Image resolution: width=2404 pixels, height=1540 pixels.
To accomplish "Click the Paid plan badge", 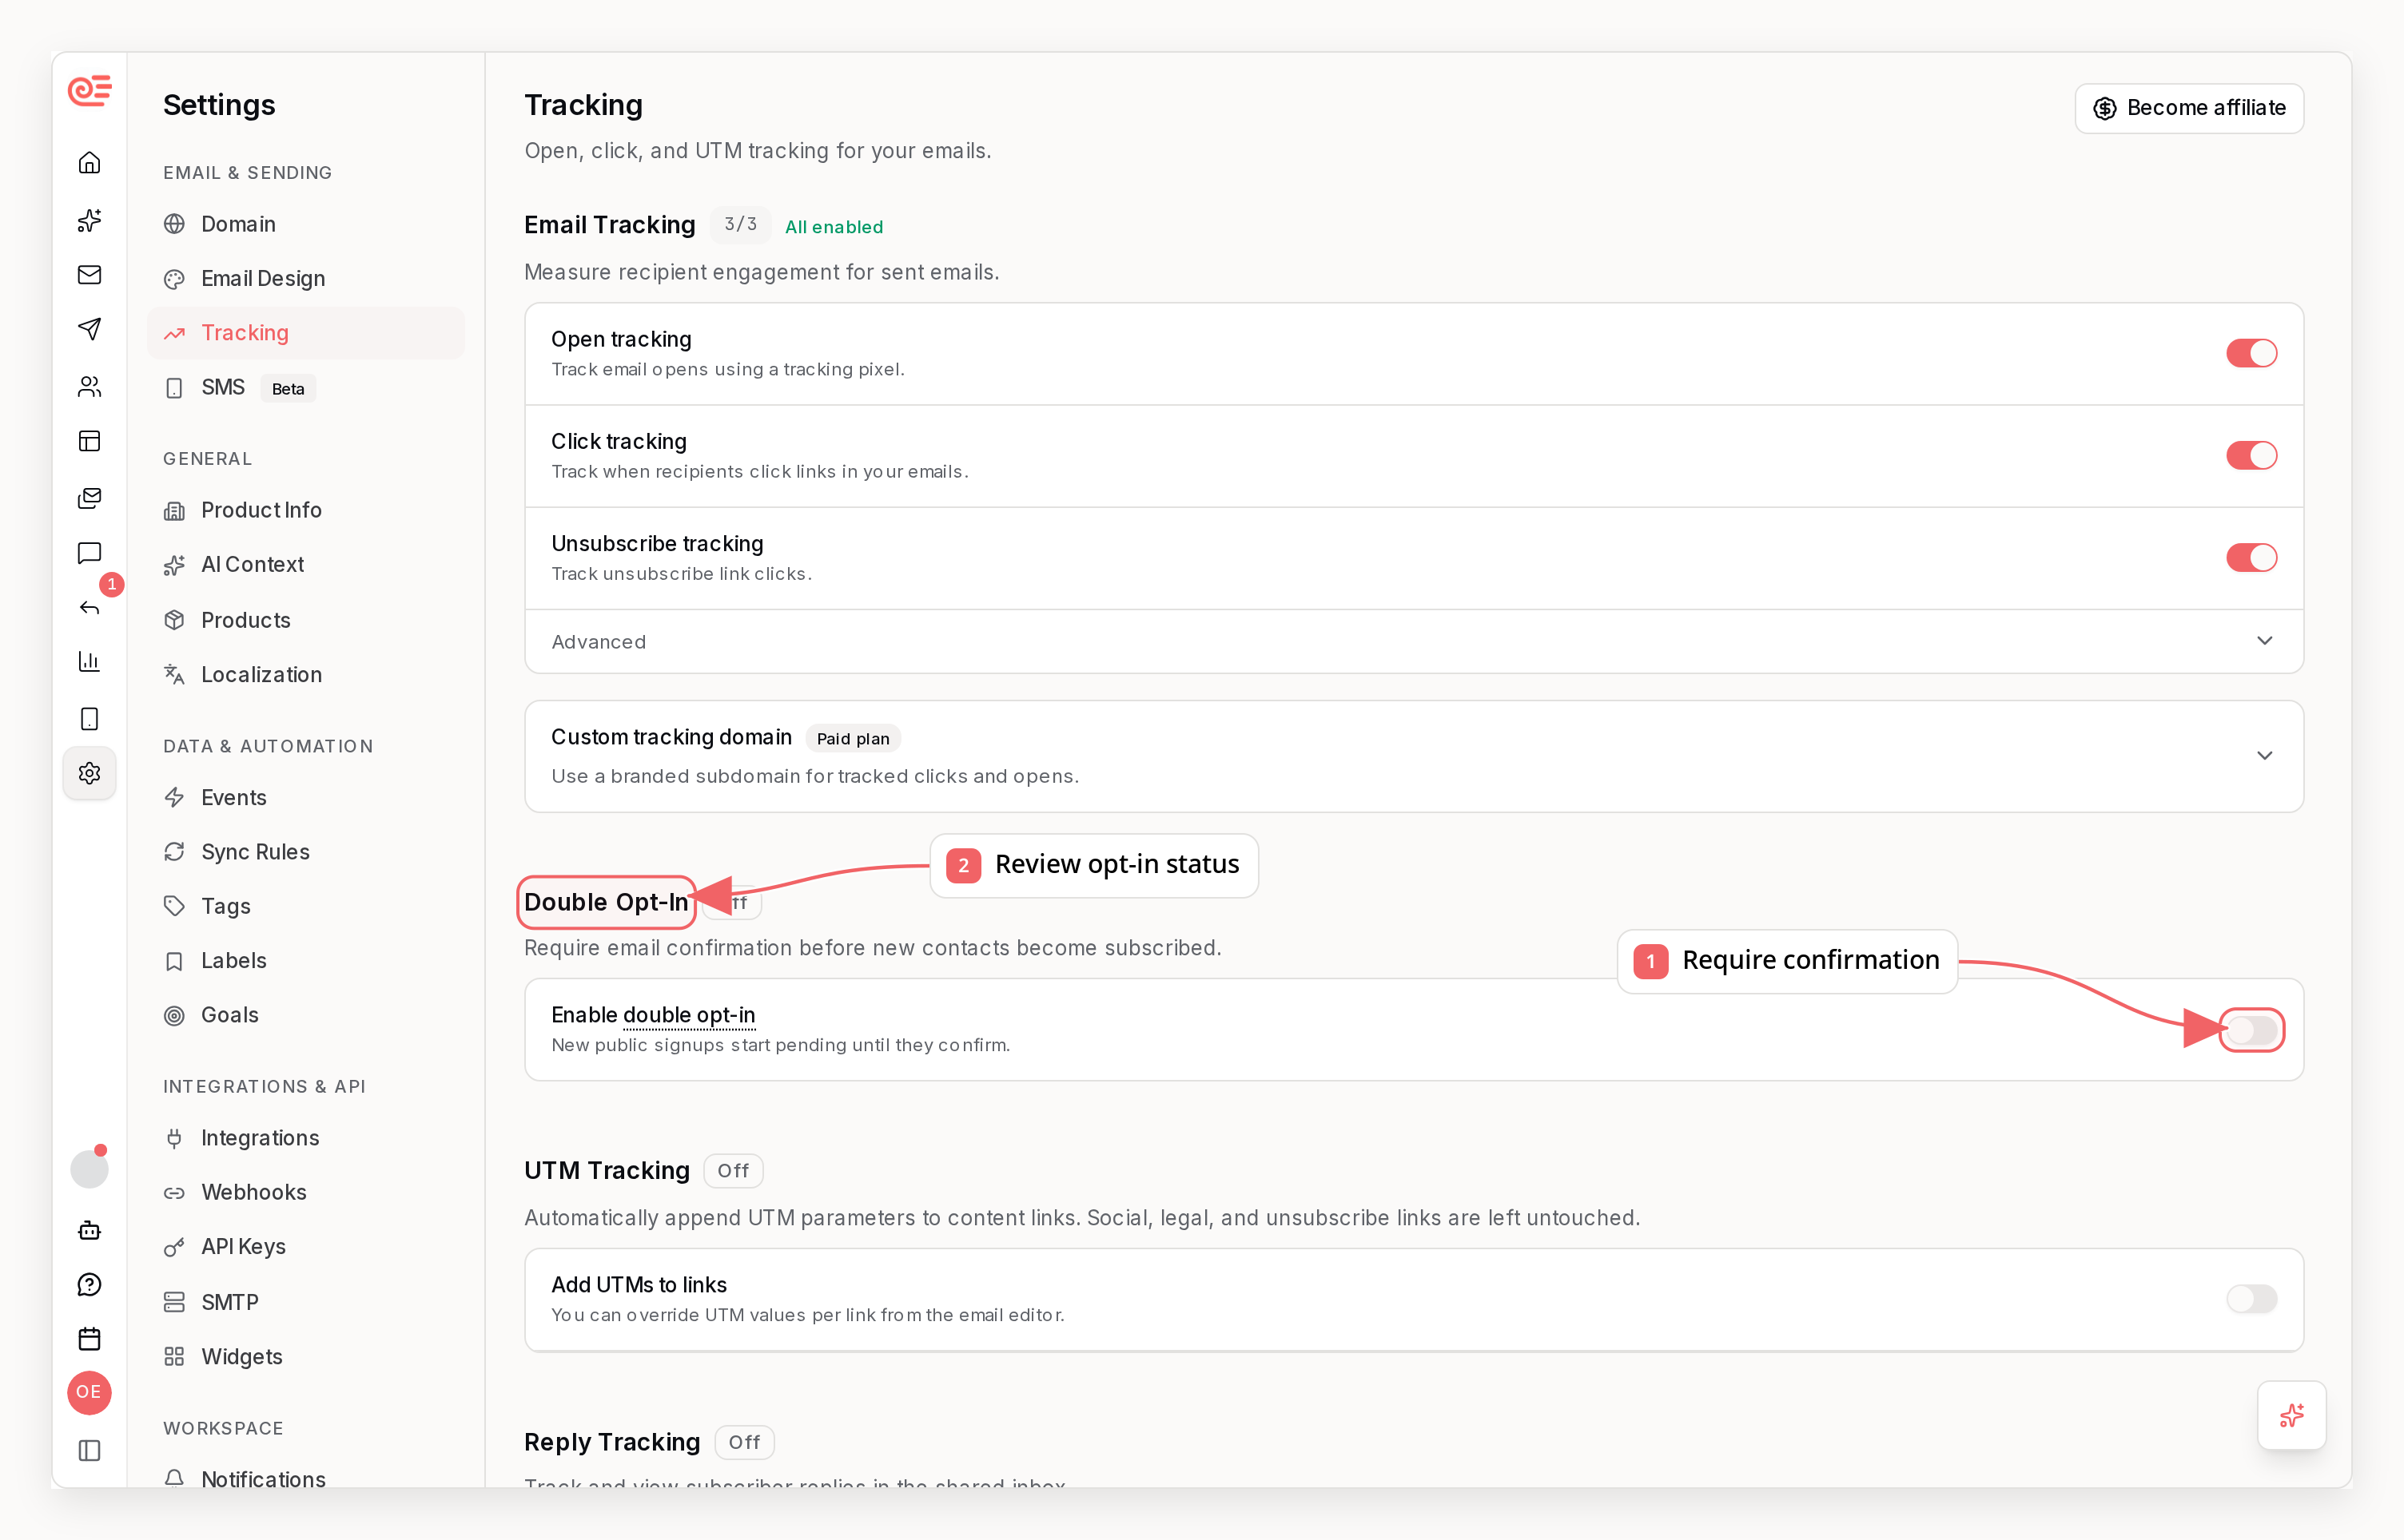I will click(x=853, y=739).
